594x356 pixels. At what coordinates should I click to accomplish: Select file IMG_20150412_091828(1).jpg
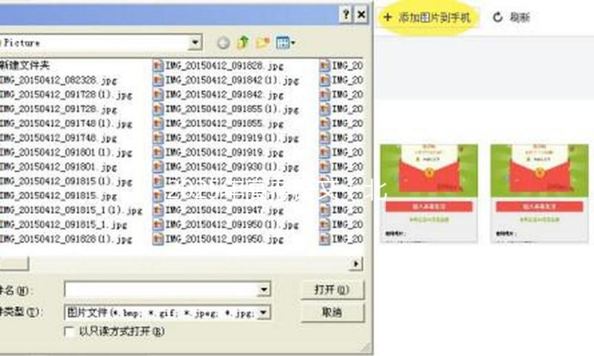(x=66, y=239)
